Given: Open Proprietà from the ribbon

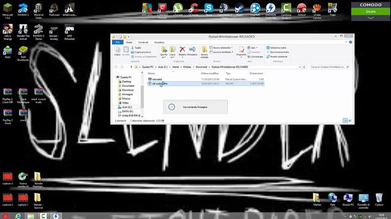Looking at the screenshot, I should point(241,52).
